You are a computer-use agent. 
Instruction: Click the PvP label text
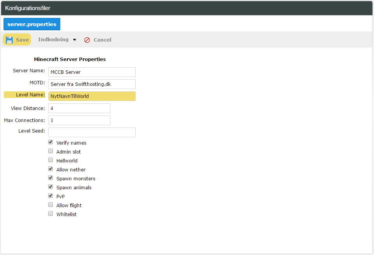pos(61,197)
